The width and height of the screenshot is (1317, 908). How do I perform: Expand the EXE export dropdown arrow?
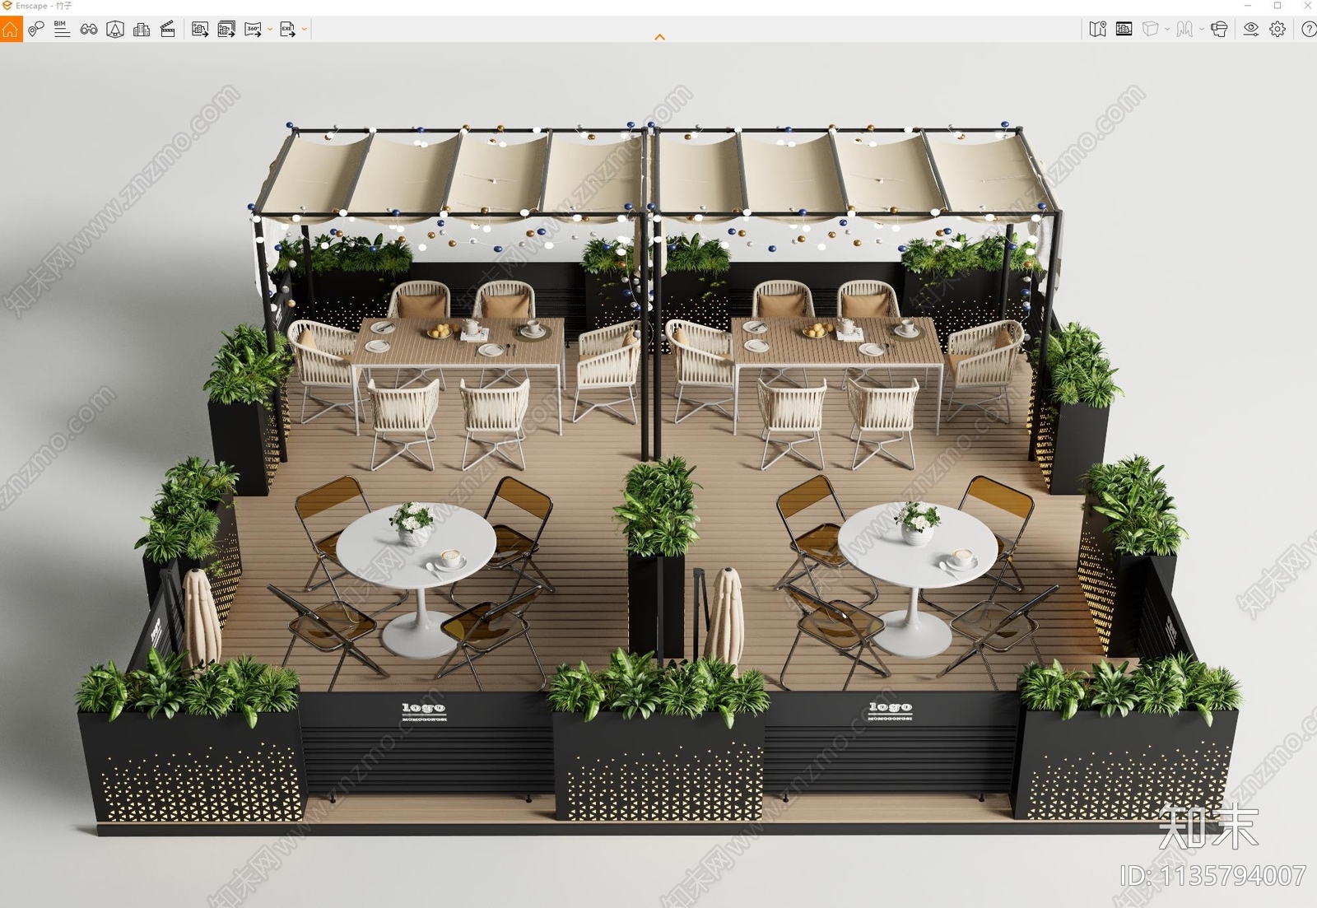point(305,30)
